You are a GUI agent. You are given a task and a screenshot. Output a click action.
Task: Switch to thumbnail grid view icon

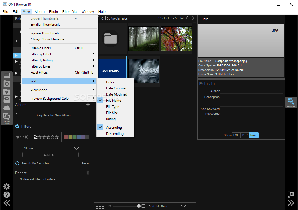point(100,206)
